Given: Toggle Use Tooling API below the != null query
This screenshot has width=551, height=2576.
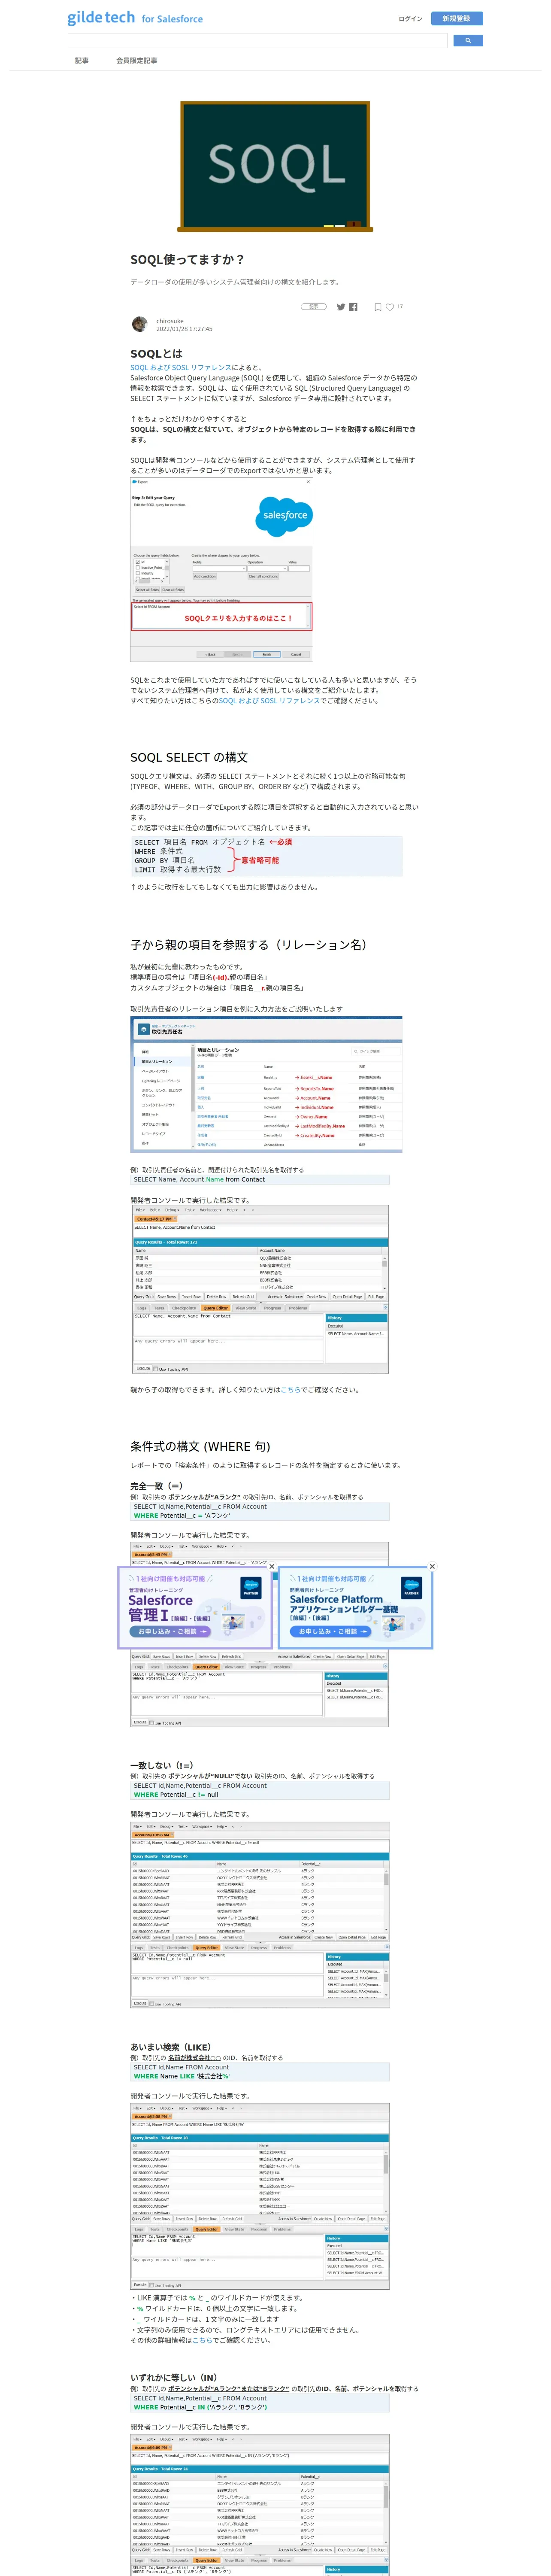Looking at the screenshot, I should click(152, 2004).
